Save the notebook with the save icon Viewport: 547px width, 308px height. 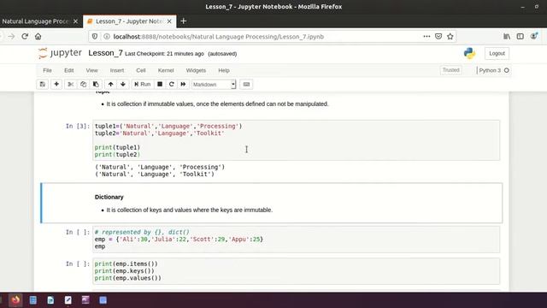coord(43,84)
